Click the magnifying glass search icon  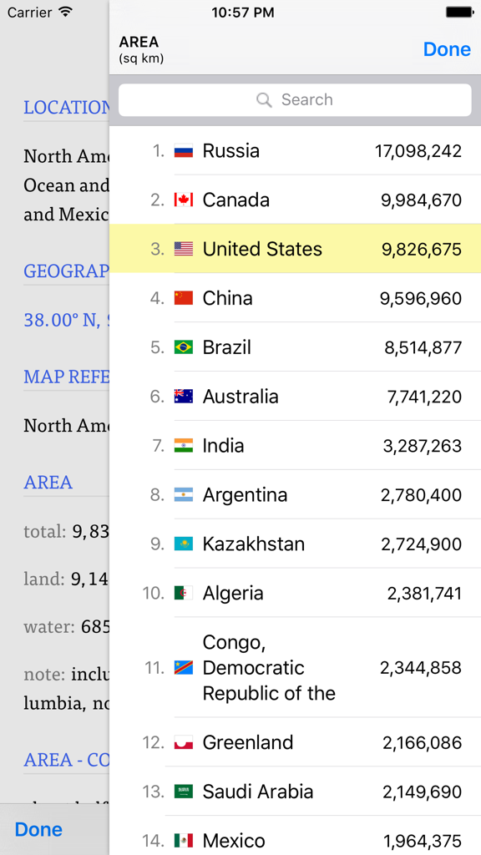[x=264, y=99]
